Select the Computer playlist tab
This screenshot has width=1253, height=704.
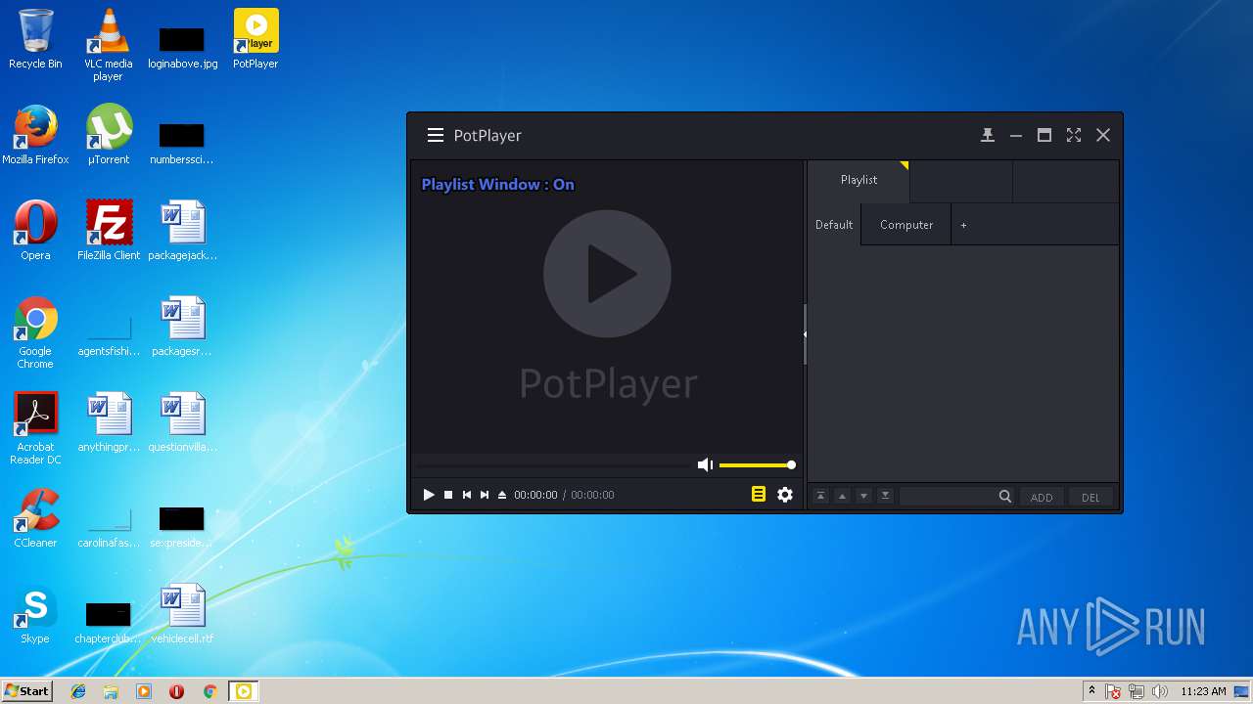pos(906,225)
